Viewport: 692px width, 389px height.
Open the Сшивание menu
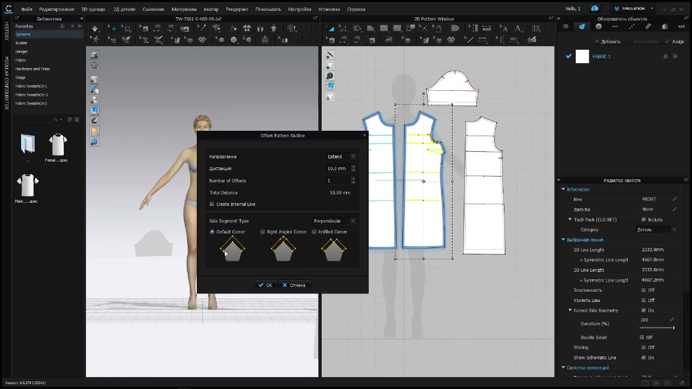[x=154, y=9]
